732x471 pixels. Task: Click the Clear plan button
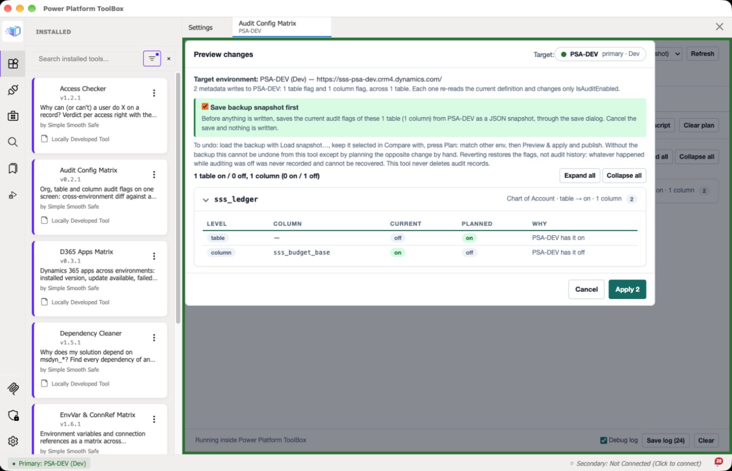pos(698,125)
